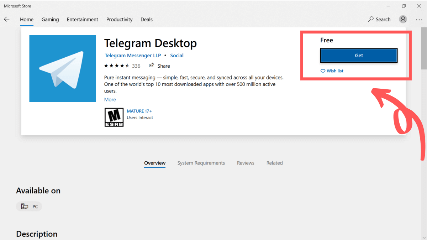
Task: Click the Available on heading
Action: pyautogui.click(x=38, y=191)
